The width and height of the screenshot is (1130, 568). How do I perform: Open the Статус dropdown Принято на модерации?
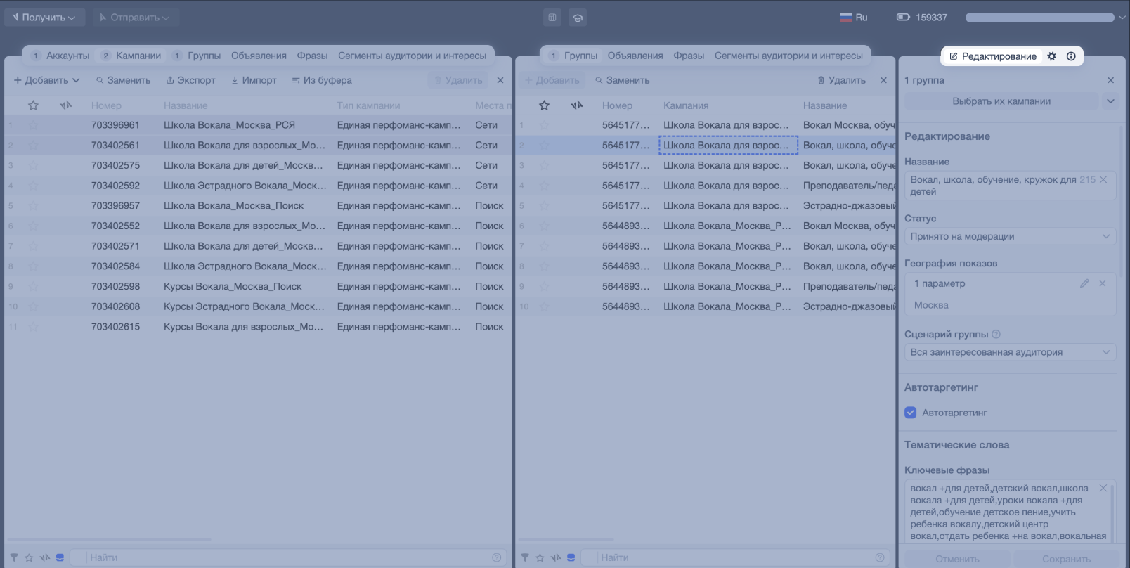point(1010,237)
